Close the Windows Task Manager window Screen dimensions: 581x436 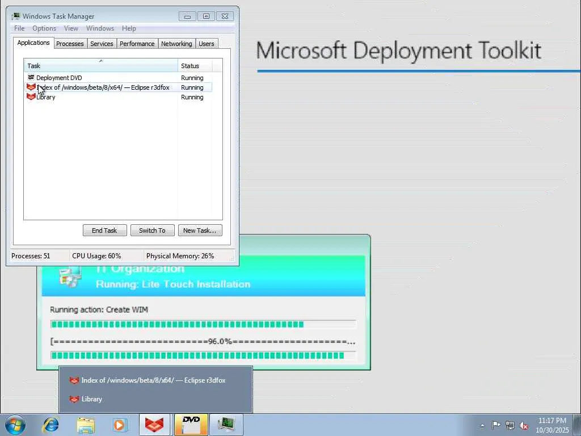pyautogui.click(x=225, y=16)
